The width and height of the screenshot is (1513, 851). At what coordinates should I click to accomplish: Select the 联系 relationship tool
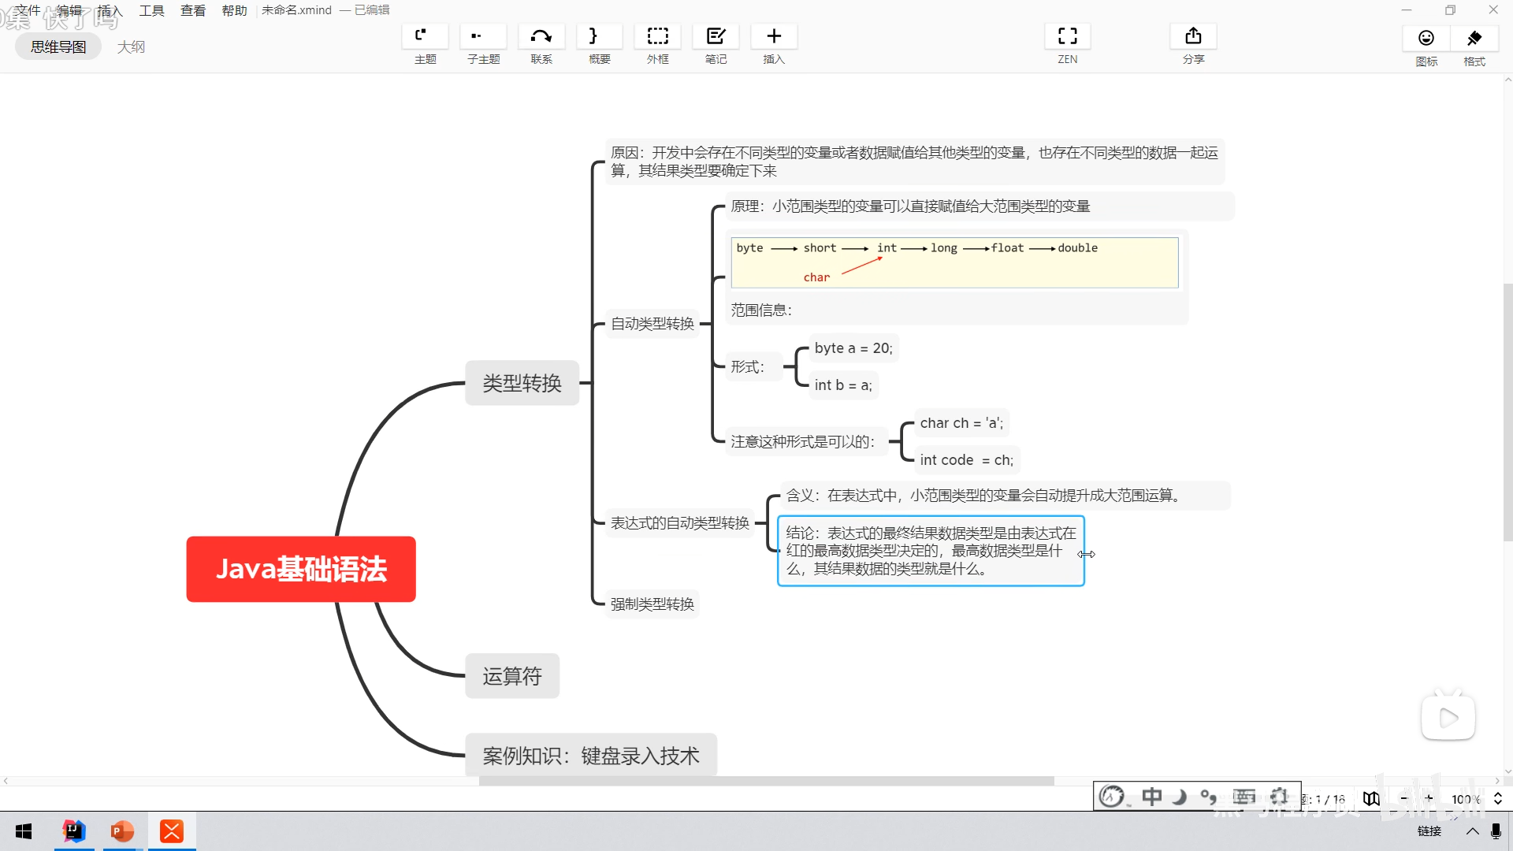pos(541,37)
